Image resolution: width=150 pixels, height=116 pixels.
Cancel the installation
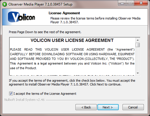tap(133, 107)
